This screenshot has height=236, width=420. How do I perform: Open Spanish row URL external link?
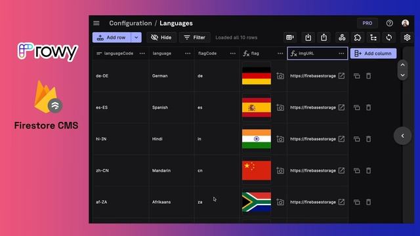(x=341, y=108)
